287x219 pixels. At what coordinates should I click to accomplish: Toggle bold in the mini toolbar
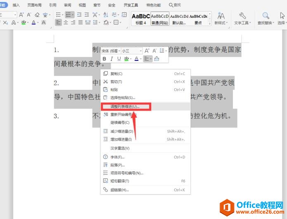[x=104, y=59]
